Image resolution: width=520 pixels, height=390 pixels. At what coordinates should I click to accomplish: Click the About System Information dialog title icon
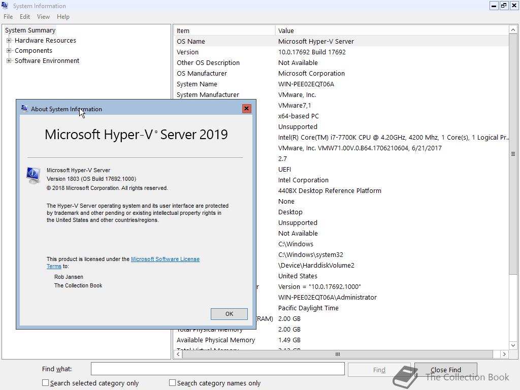[x=24, y=109]
